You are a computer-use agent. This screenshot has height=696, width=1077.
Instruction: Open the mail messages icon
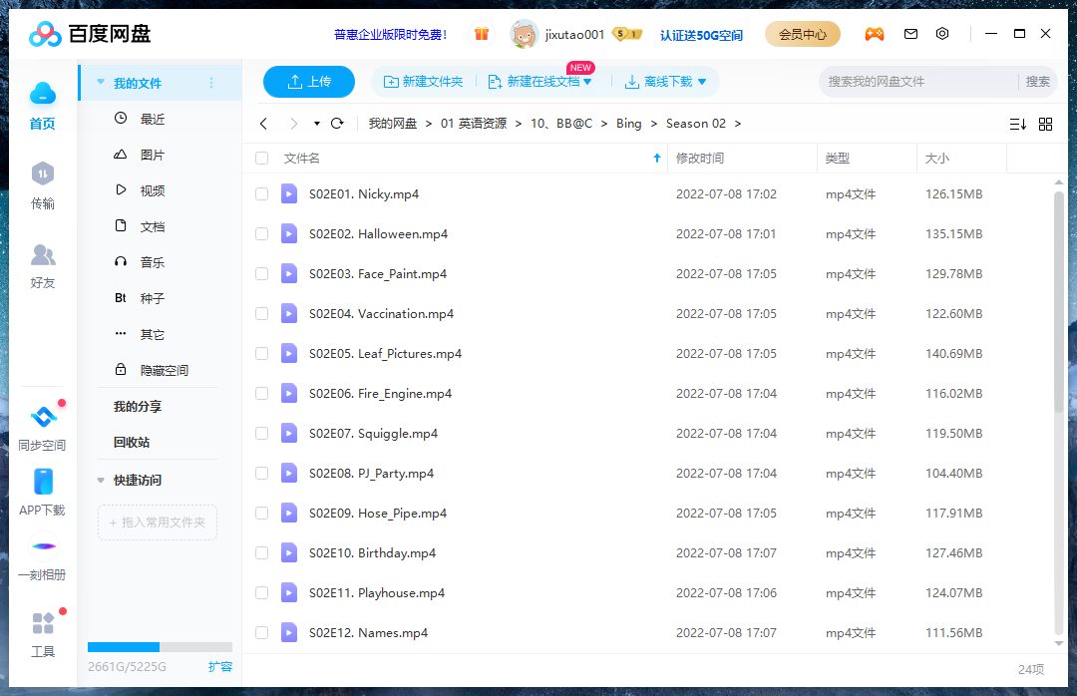[910, 34]
